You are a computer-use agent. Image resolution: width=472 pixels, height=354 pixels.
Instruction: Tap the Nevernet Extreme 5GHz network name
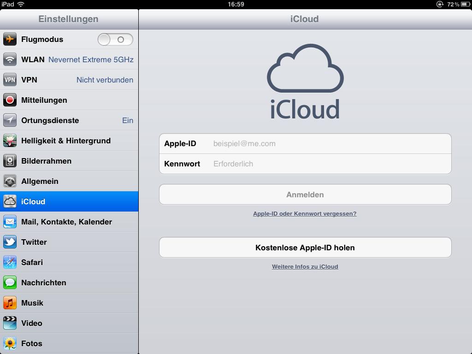click(x=91, y=59)
